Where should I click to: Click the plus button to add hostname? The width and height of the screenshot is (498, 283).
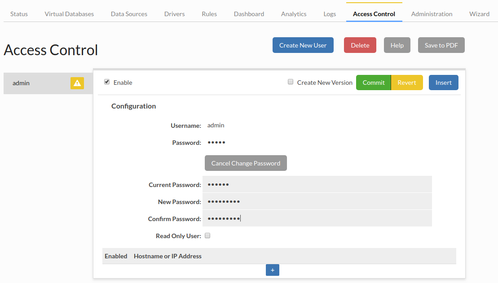tap(272, 270)
